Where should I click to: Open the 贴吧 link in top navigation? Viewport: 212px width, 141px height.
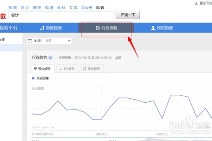point(37,7)
